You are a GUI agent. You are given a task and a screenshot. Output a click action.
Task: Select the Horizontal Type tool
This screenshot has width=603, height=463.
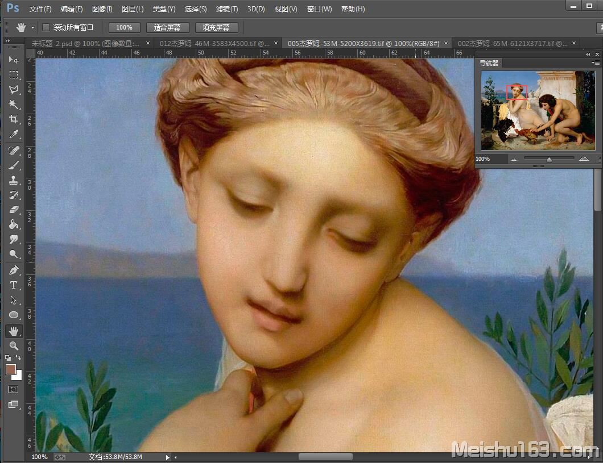[14, 285]
